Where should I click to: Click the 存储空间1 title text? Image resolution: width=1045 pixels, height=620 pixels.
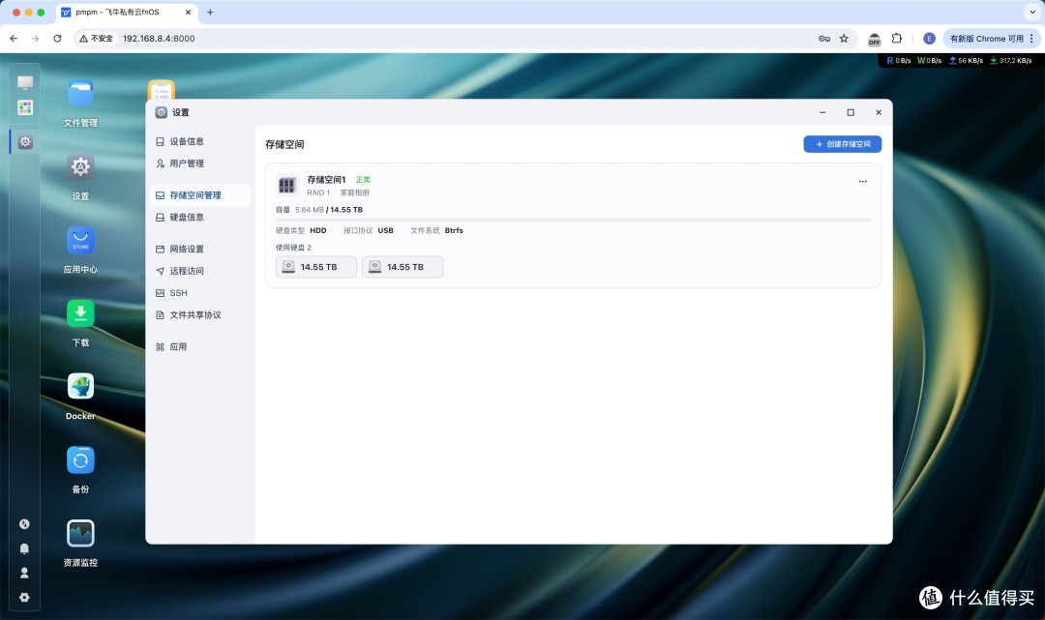(326, 180)
